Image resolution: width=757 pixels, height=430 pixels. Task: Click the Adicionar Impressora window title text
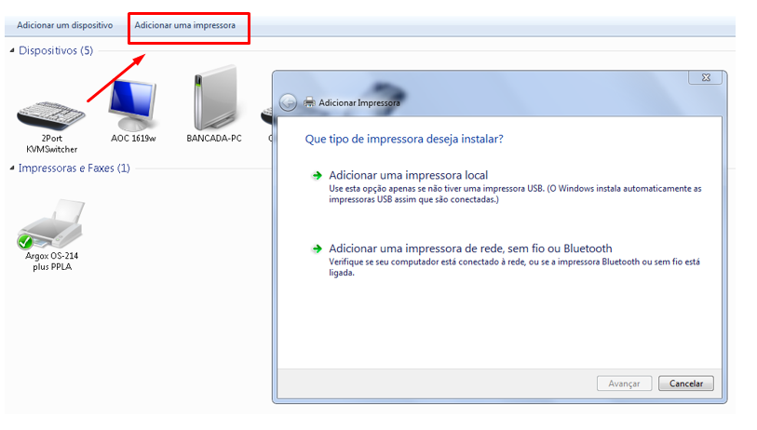(359, 102)
